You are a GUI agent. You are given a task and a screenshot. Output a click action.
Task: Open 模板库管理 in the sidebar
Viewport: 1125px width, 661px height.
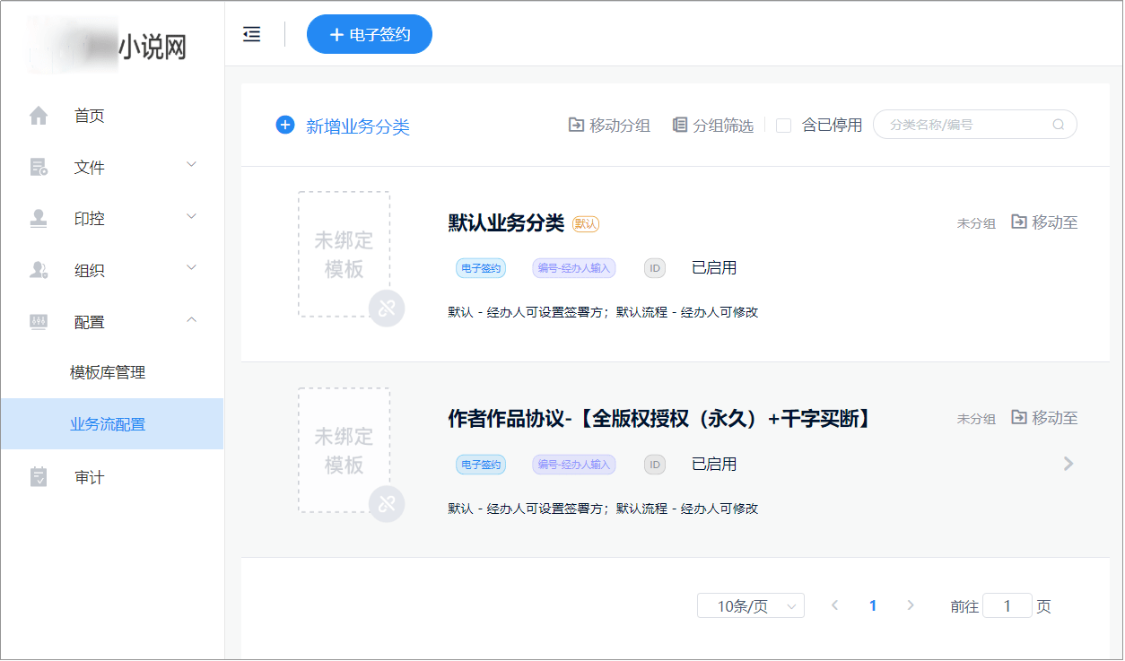108,373
